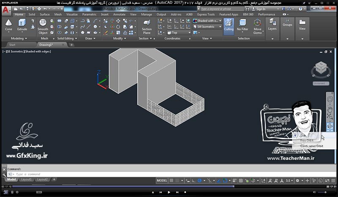Select the Cone solid tool
This screenshot has height=197, width=338.
click(x=8, y=25)
